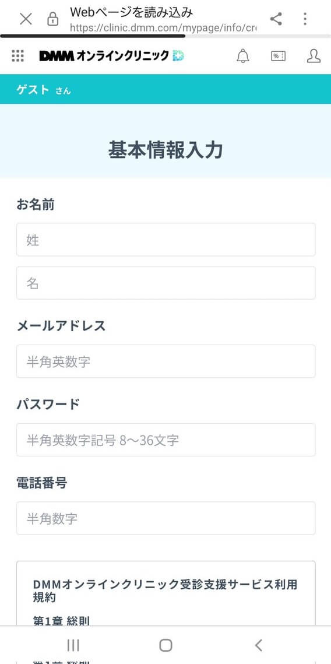
Task: Open the coupon ticket icon
Action: click(x=278, y=56)
